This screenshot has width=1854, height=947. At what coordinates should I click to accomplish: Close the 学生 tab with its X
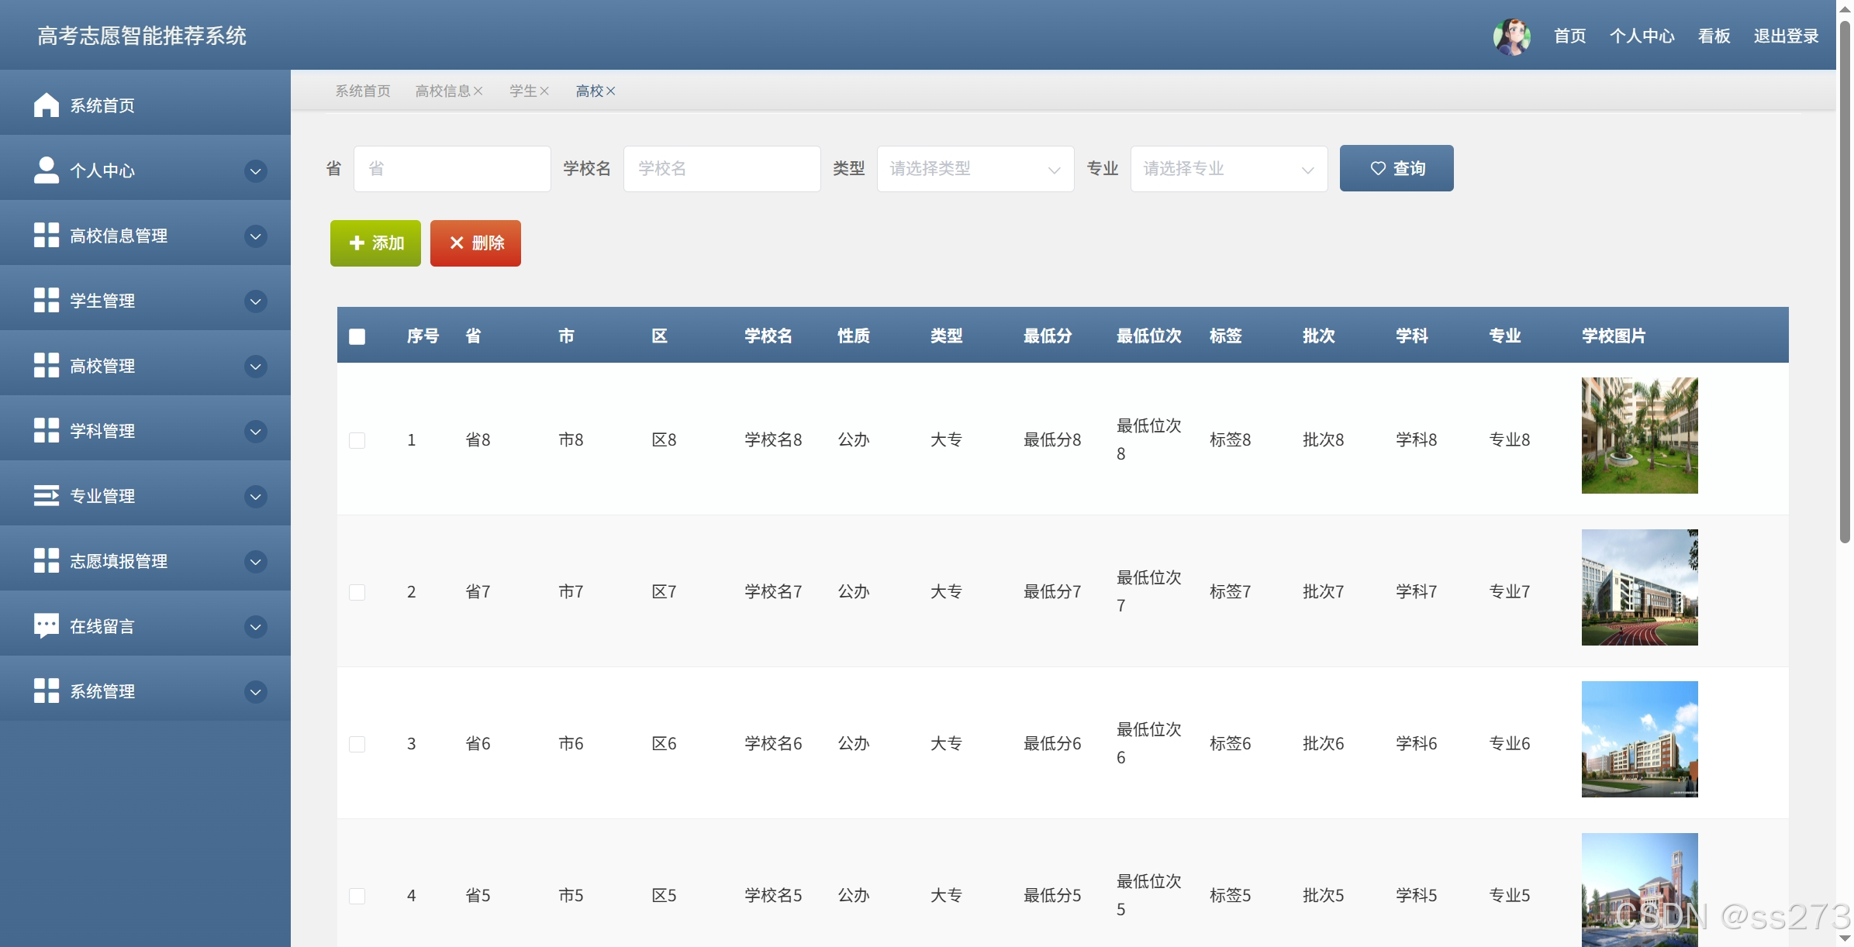(544, 91)
